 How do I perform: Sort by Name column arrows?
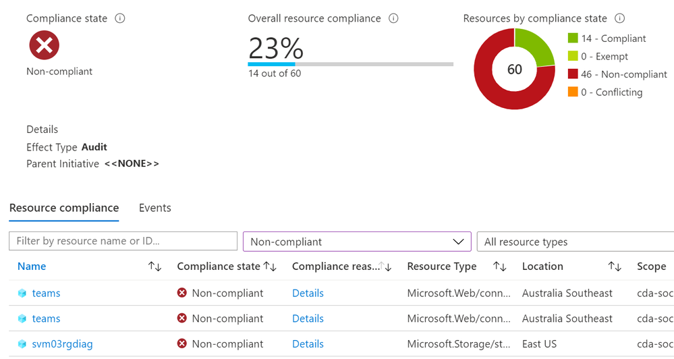(x=155, y=267)
